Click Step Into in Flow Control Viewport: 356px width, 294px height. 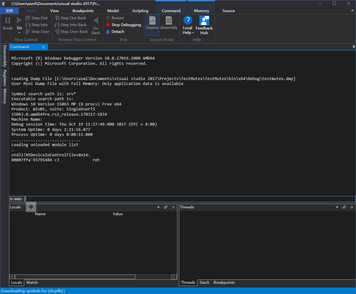click(x=37, y=25)
